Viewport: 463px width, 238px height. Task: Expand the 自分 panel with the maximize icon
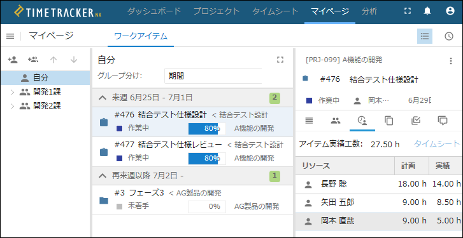[x=280, y=60]
